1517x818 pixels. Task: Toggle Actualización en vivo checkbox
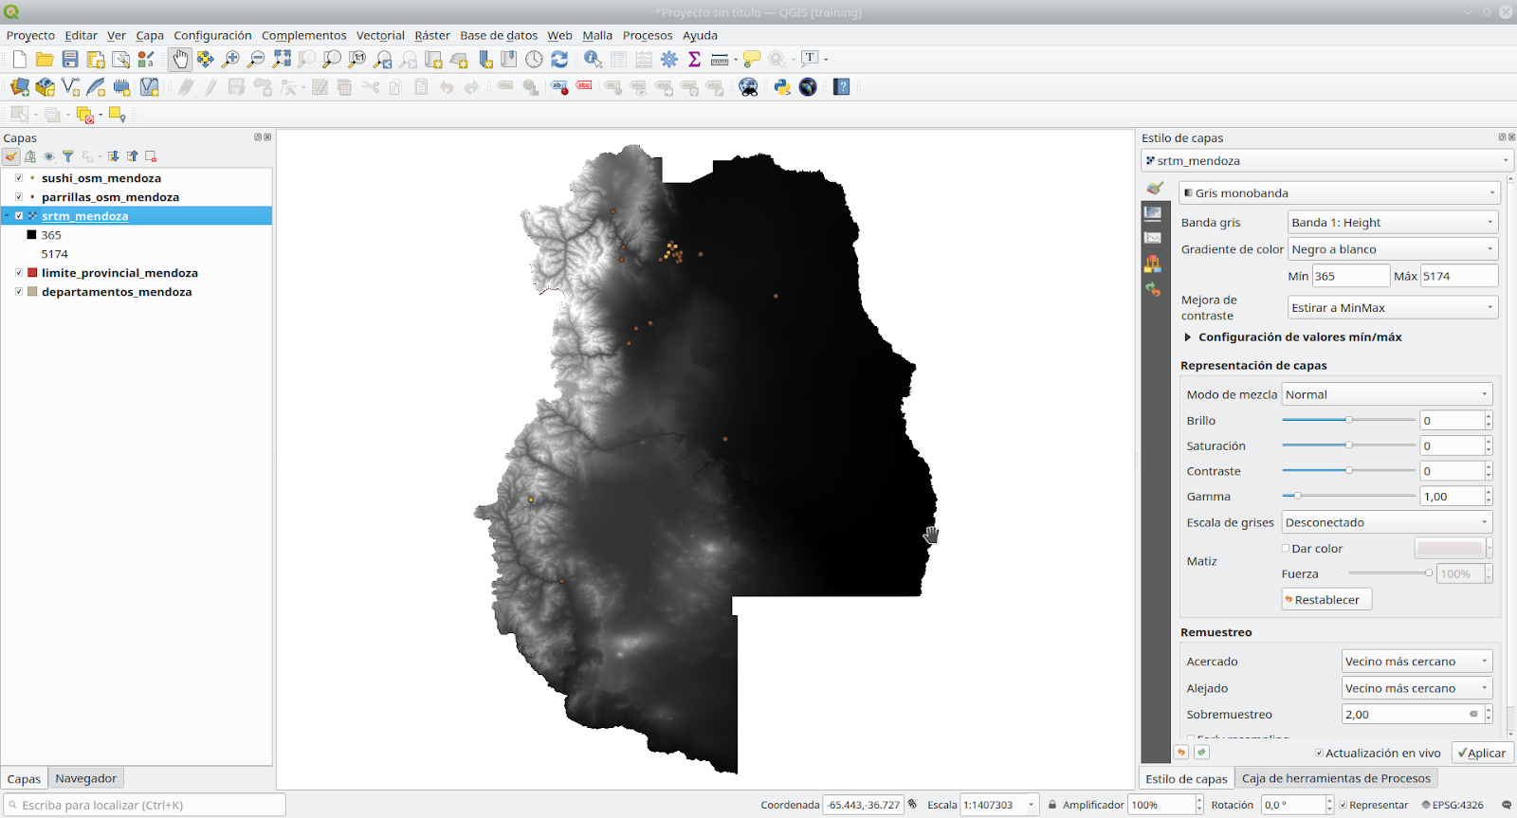click(1320, 753)
